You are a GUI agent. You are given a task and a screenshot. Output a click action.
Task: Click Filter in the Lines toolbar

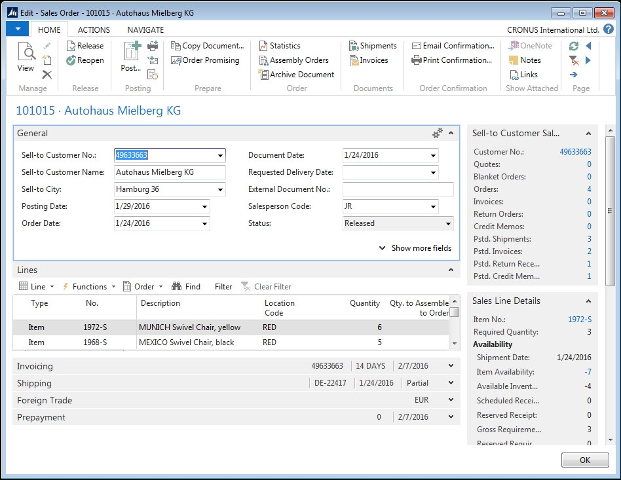click(223, 286)
